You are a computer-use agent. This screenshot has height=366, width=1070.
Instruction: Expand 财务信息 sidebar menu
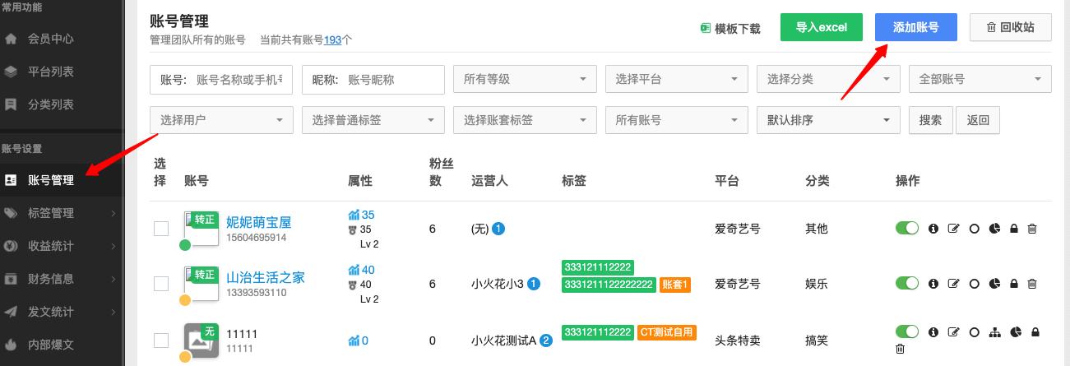point(62,279)
